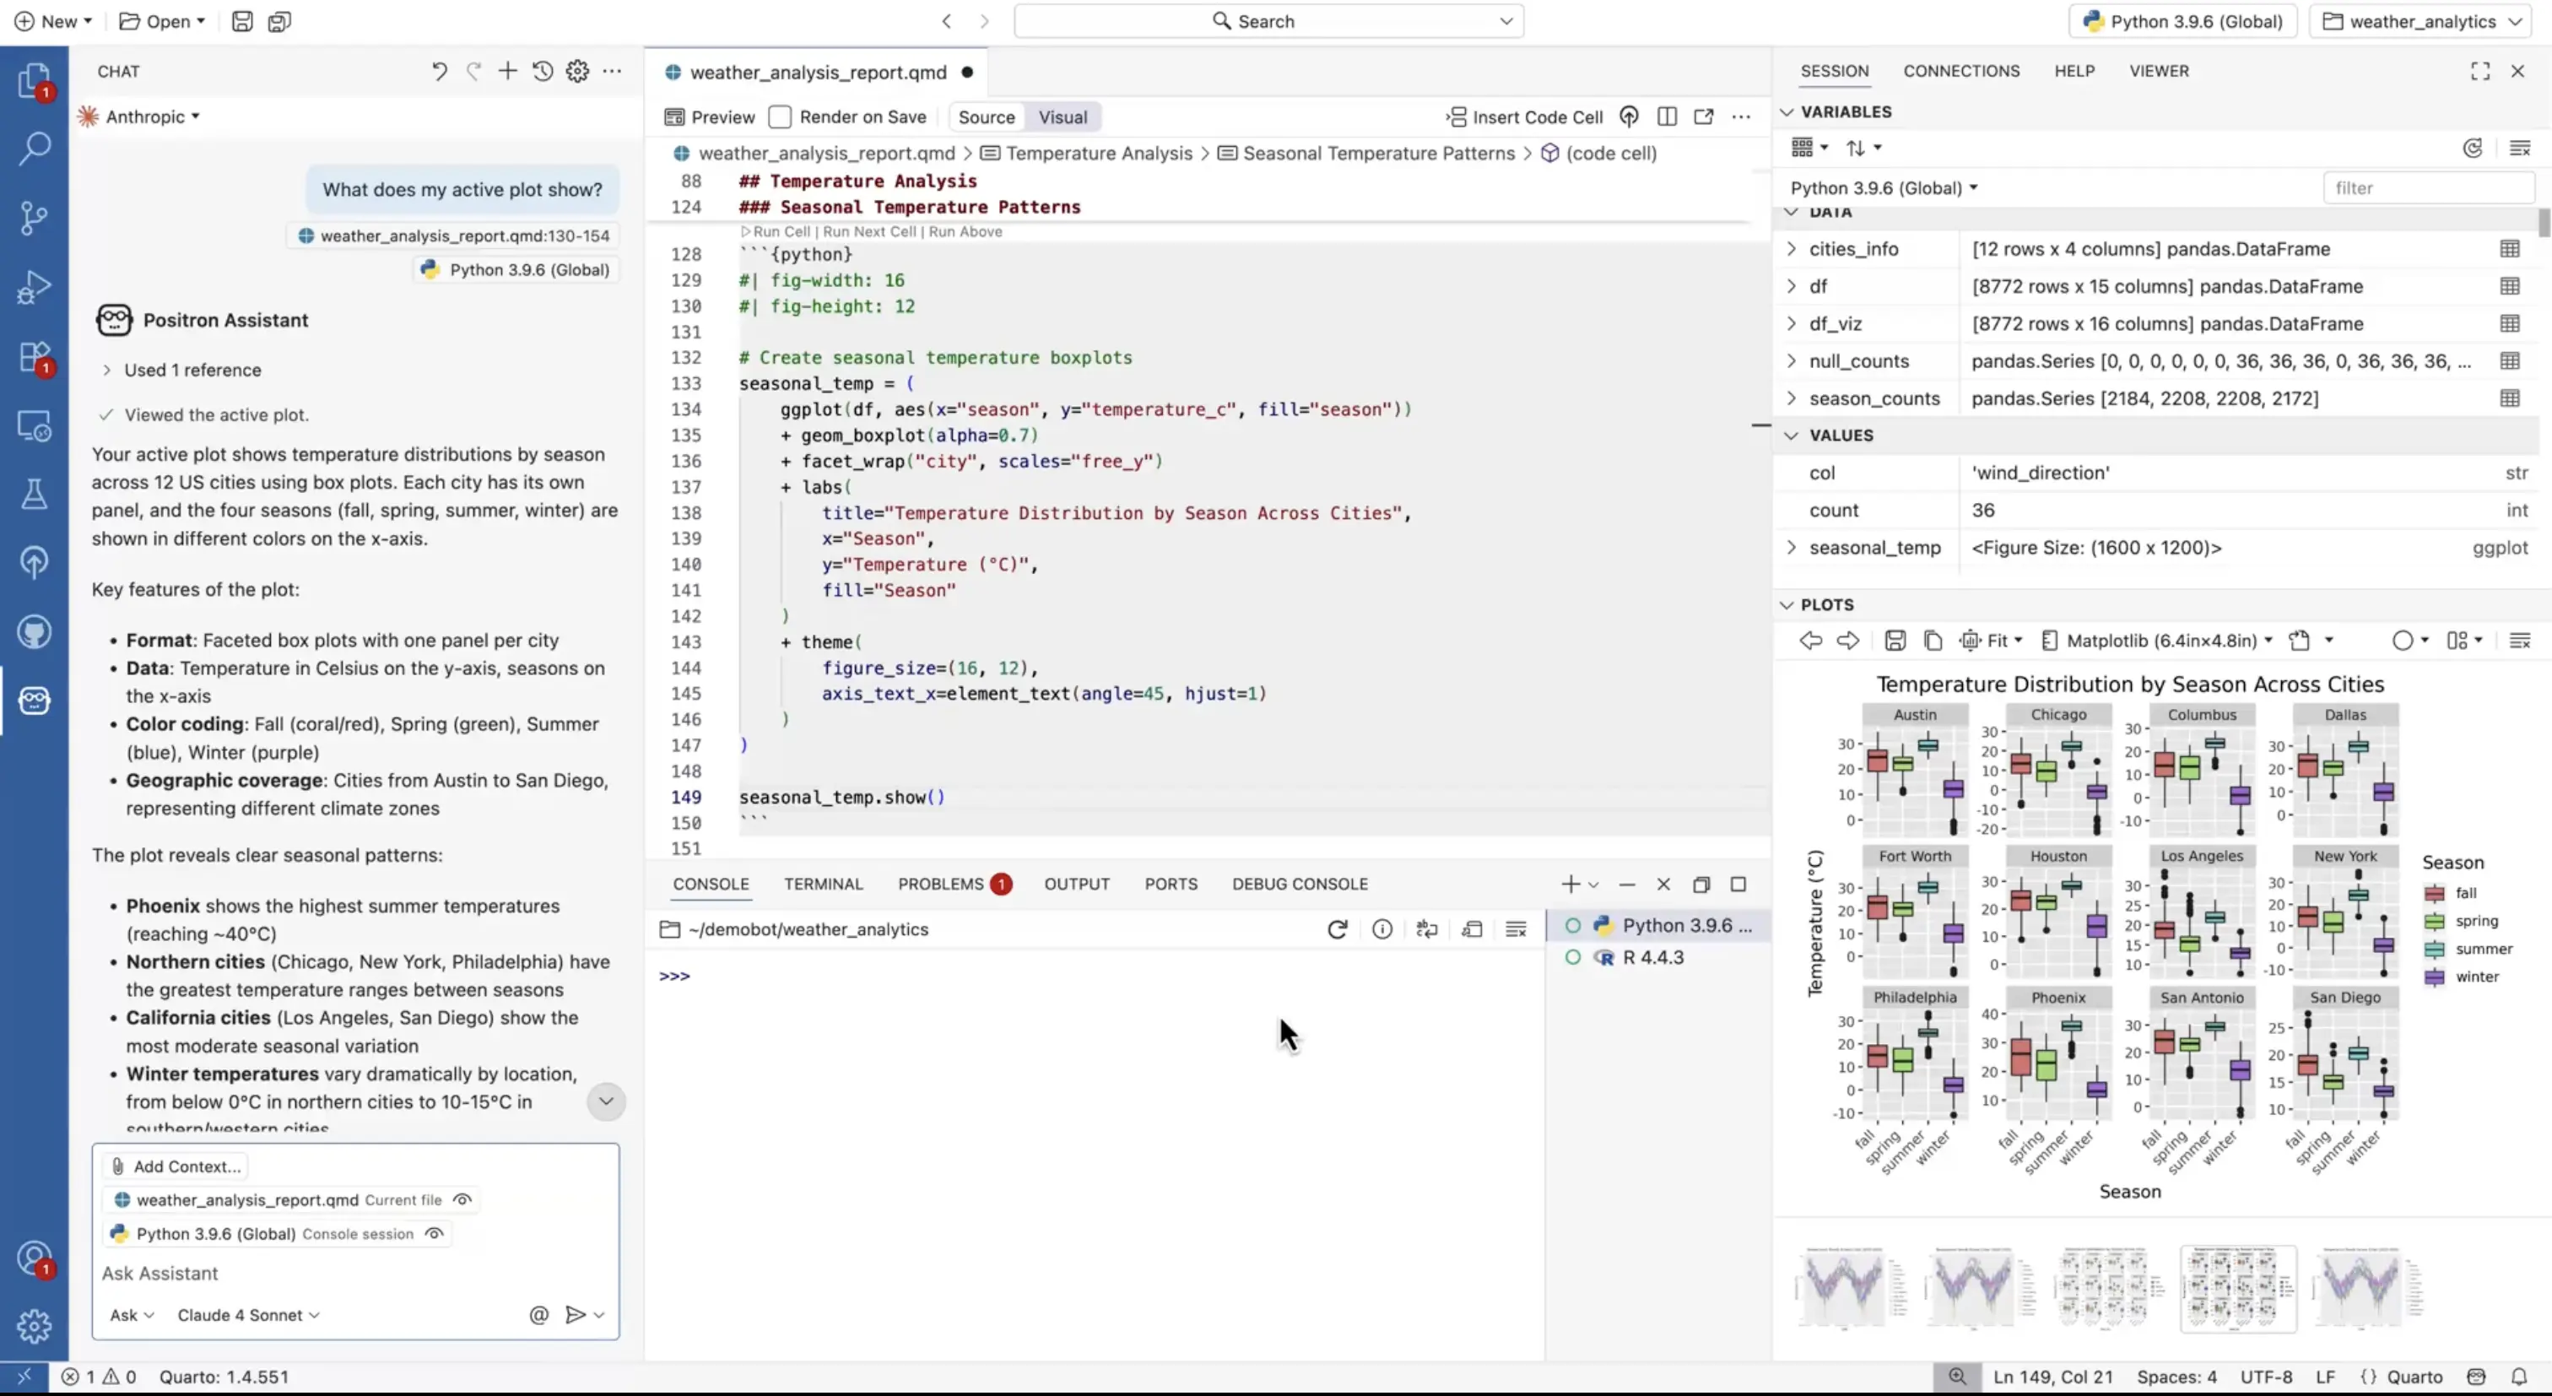This screenshot has height=1396, width=2552.
Task: Click the Preview button
Action: pos(710,117)
